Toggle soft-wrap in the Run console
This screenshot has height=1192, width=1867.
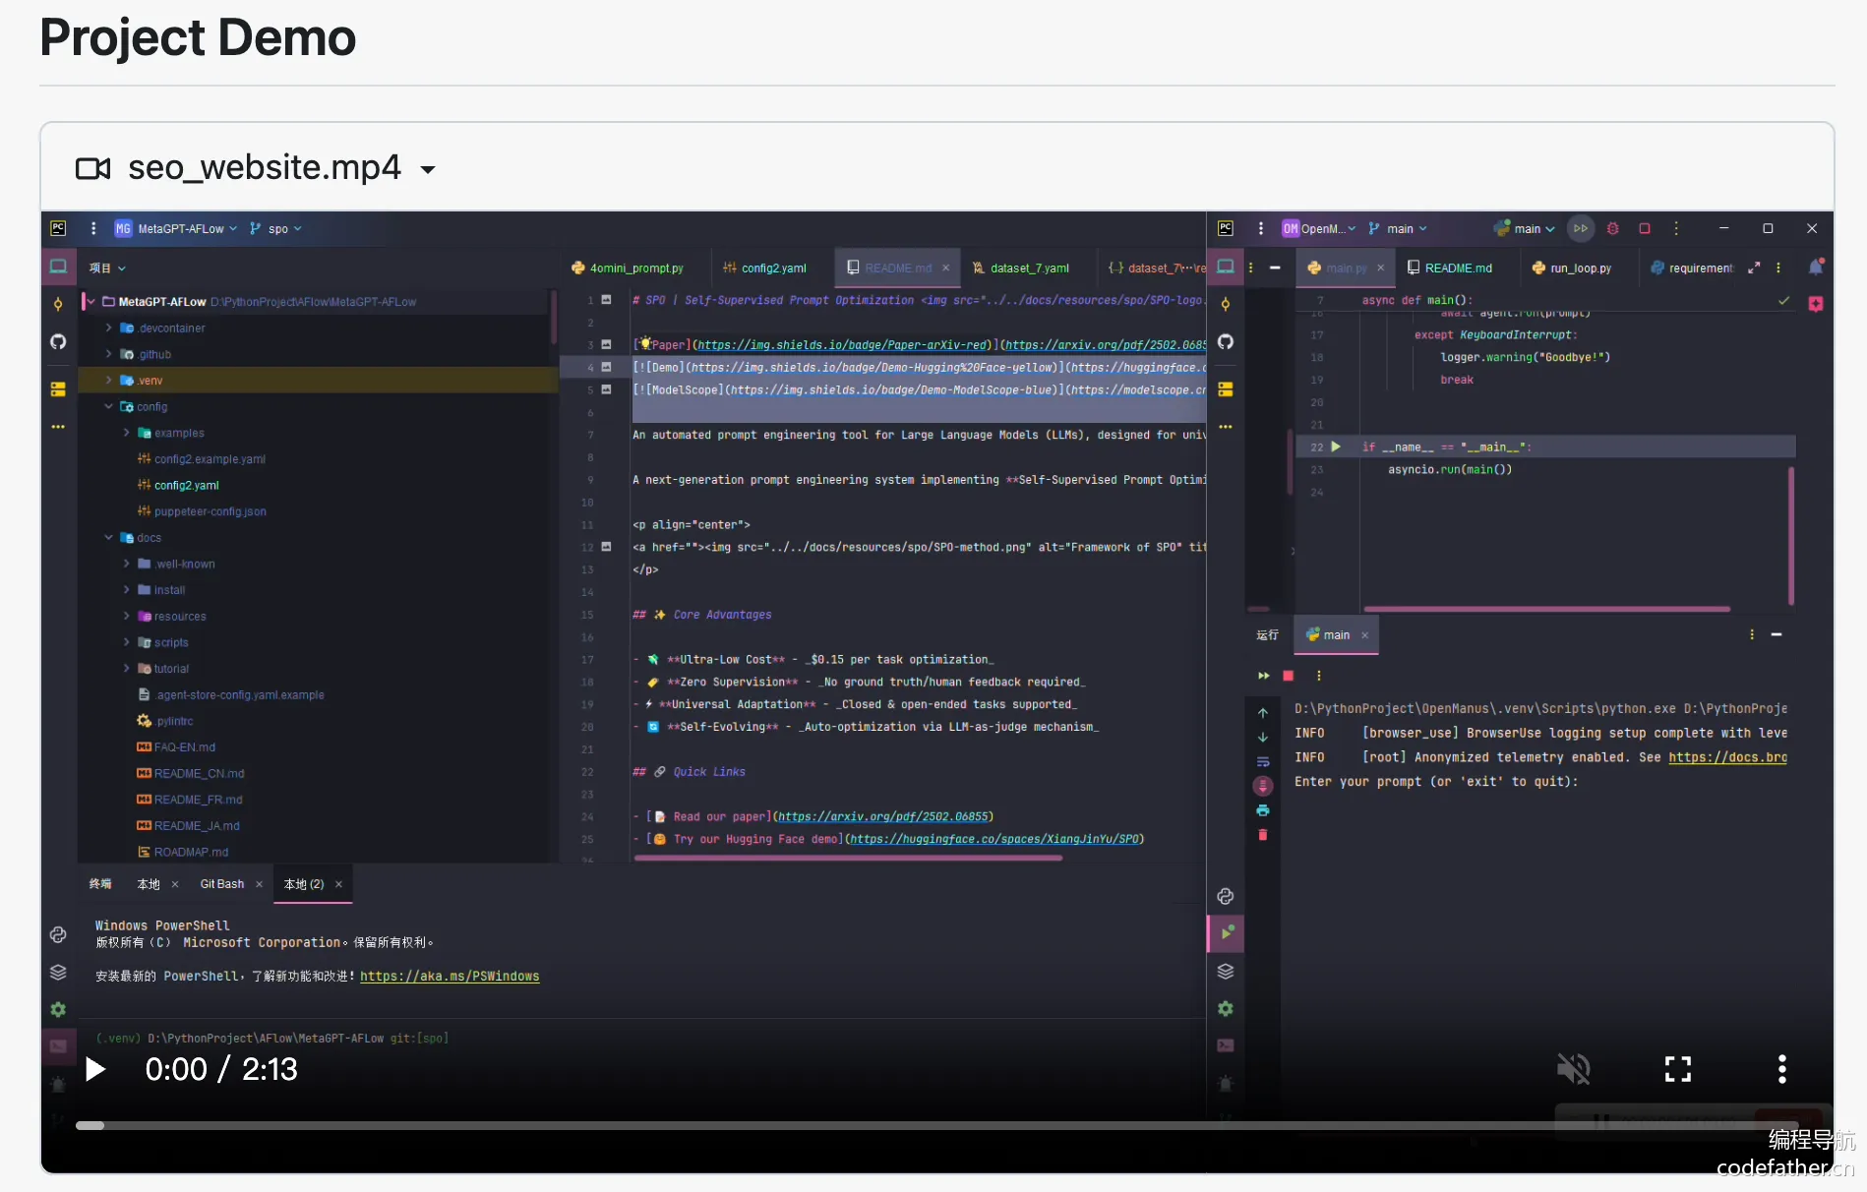click(1263, 761)
